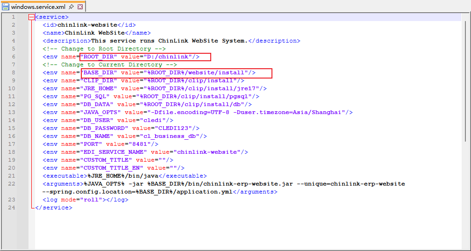The image size is (471, 251).
Task: Click the Change to Root Directory comment
Action: tap(104, 49)
